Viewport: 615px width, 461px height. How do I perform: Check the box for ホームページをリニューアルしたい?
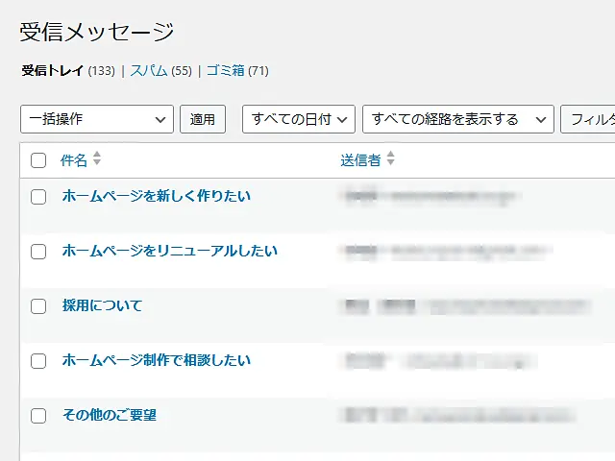(38, 252)
